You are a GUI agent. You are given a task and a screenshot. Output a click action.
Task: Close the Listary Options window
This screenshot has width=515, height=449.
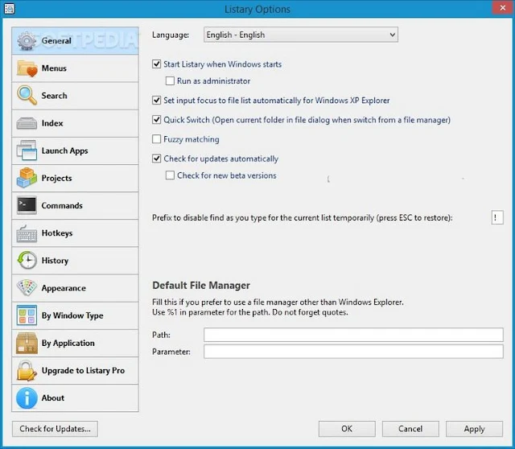[x=502, y=8]
